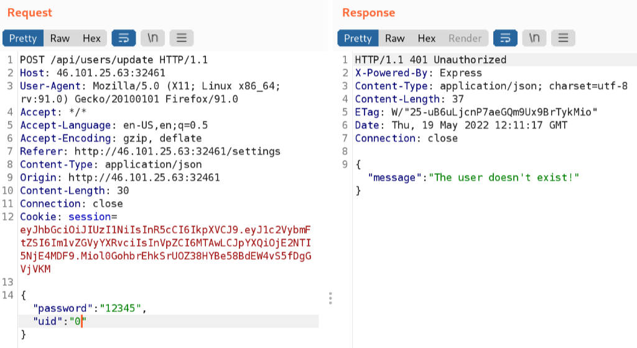Click the response Content-Type charset=utf-8 line
Screen dimensions: 637x348
point(491,86)
